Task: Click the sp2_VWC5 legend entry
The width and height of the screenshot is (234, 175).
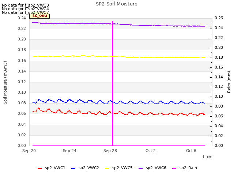Action: pyautogui.click(x=118, y=168)
